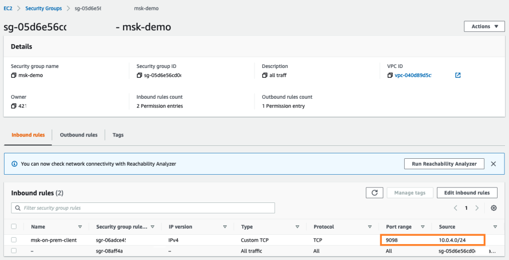Focus the Filter security group rules field
509x260 pixels.
pos(143,208)
